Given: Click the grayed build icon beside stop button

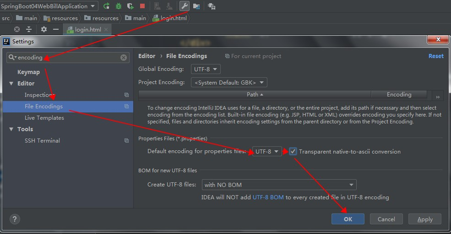Looking at the screenshot, I should (157, 6).
